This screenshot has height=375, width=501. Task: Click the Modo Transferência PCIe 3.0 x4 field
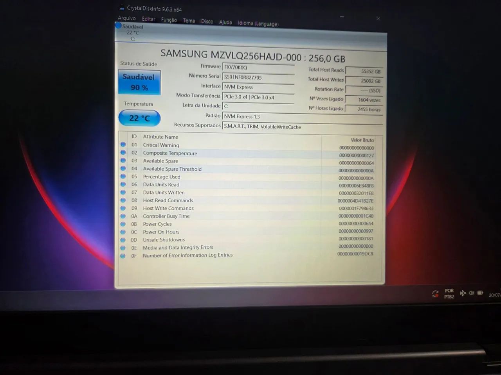[258, 97]
